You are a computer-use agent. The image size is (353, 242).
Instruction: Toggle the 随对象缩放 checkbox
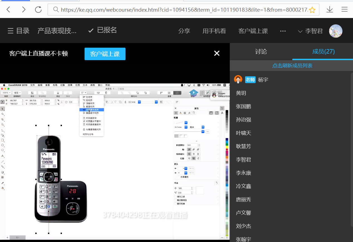175,200
